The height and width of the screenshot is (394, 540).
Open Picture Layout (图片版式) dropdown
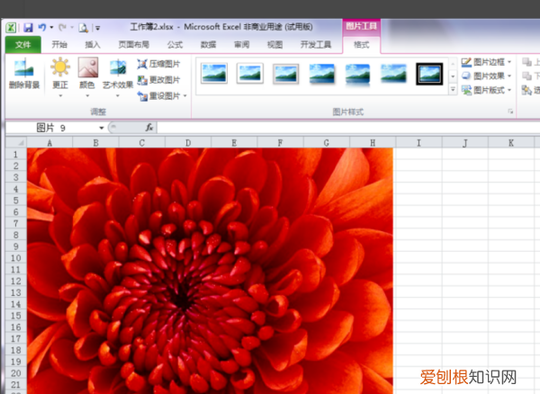(x=486, y=90)
